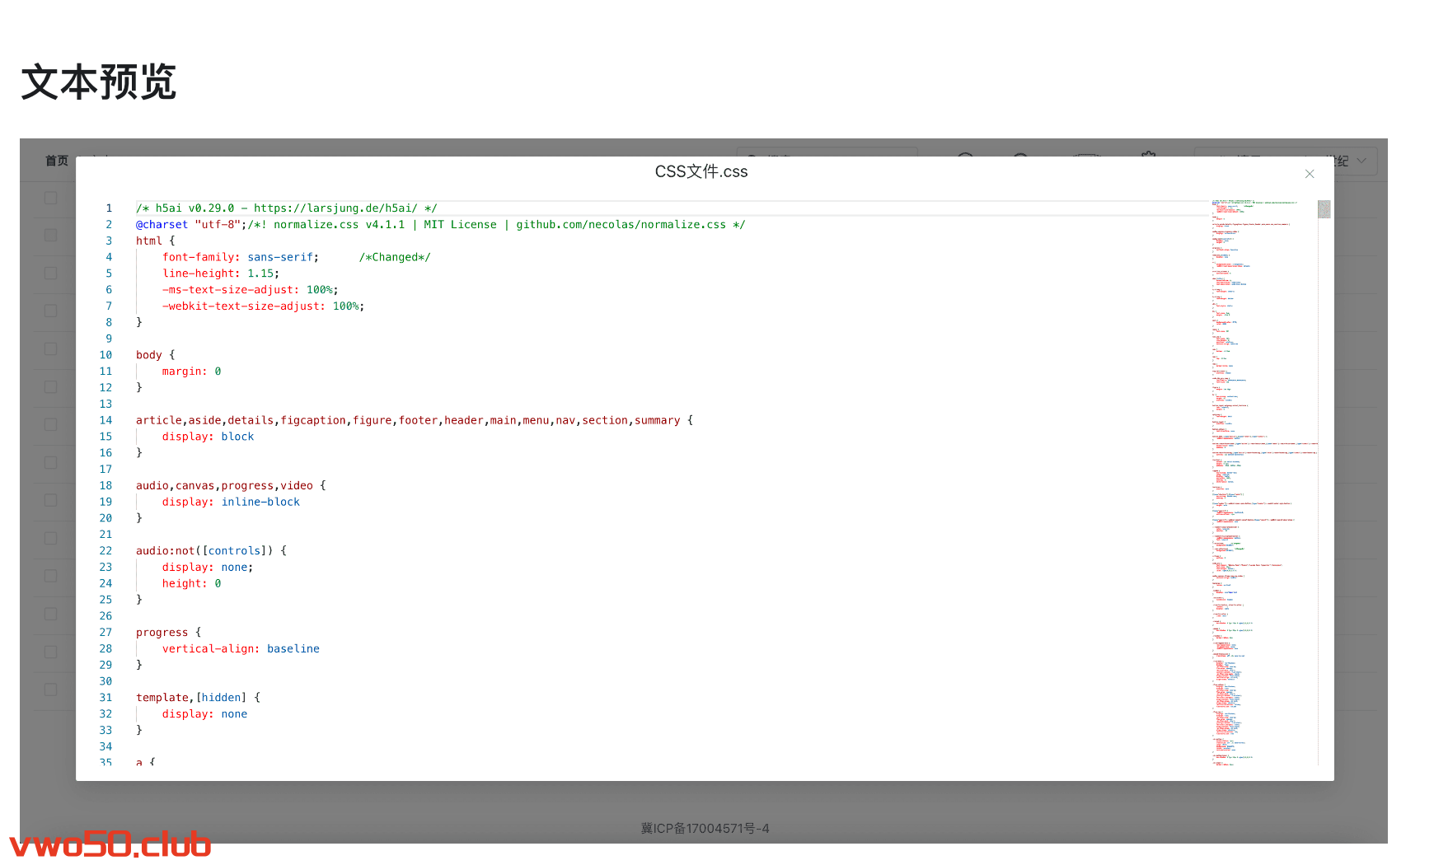Click the /*Changed*/ comment
1434x865 pixels.
(x=395, y=257)
